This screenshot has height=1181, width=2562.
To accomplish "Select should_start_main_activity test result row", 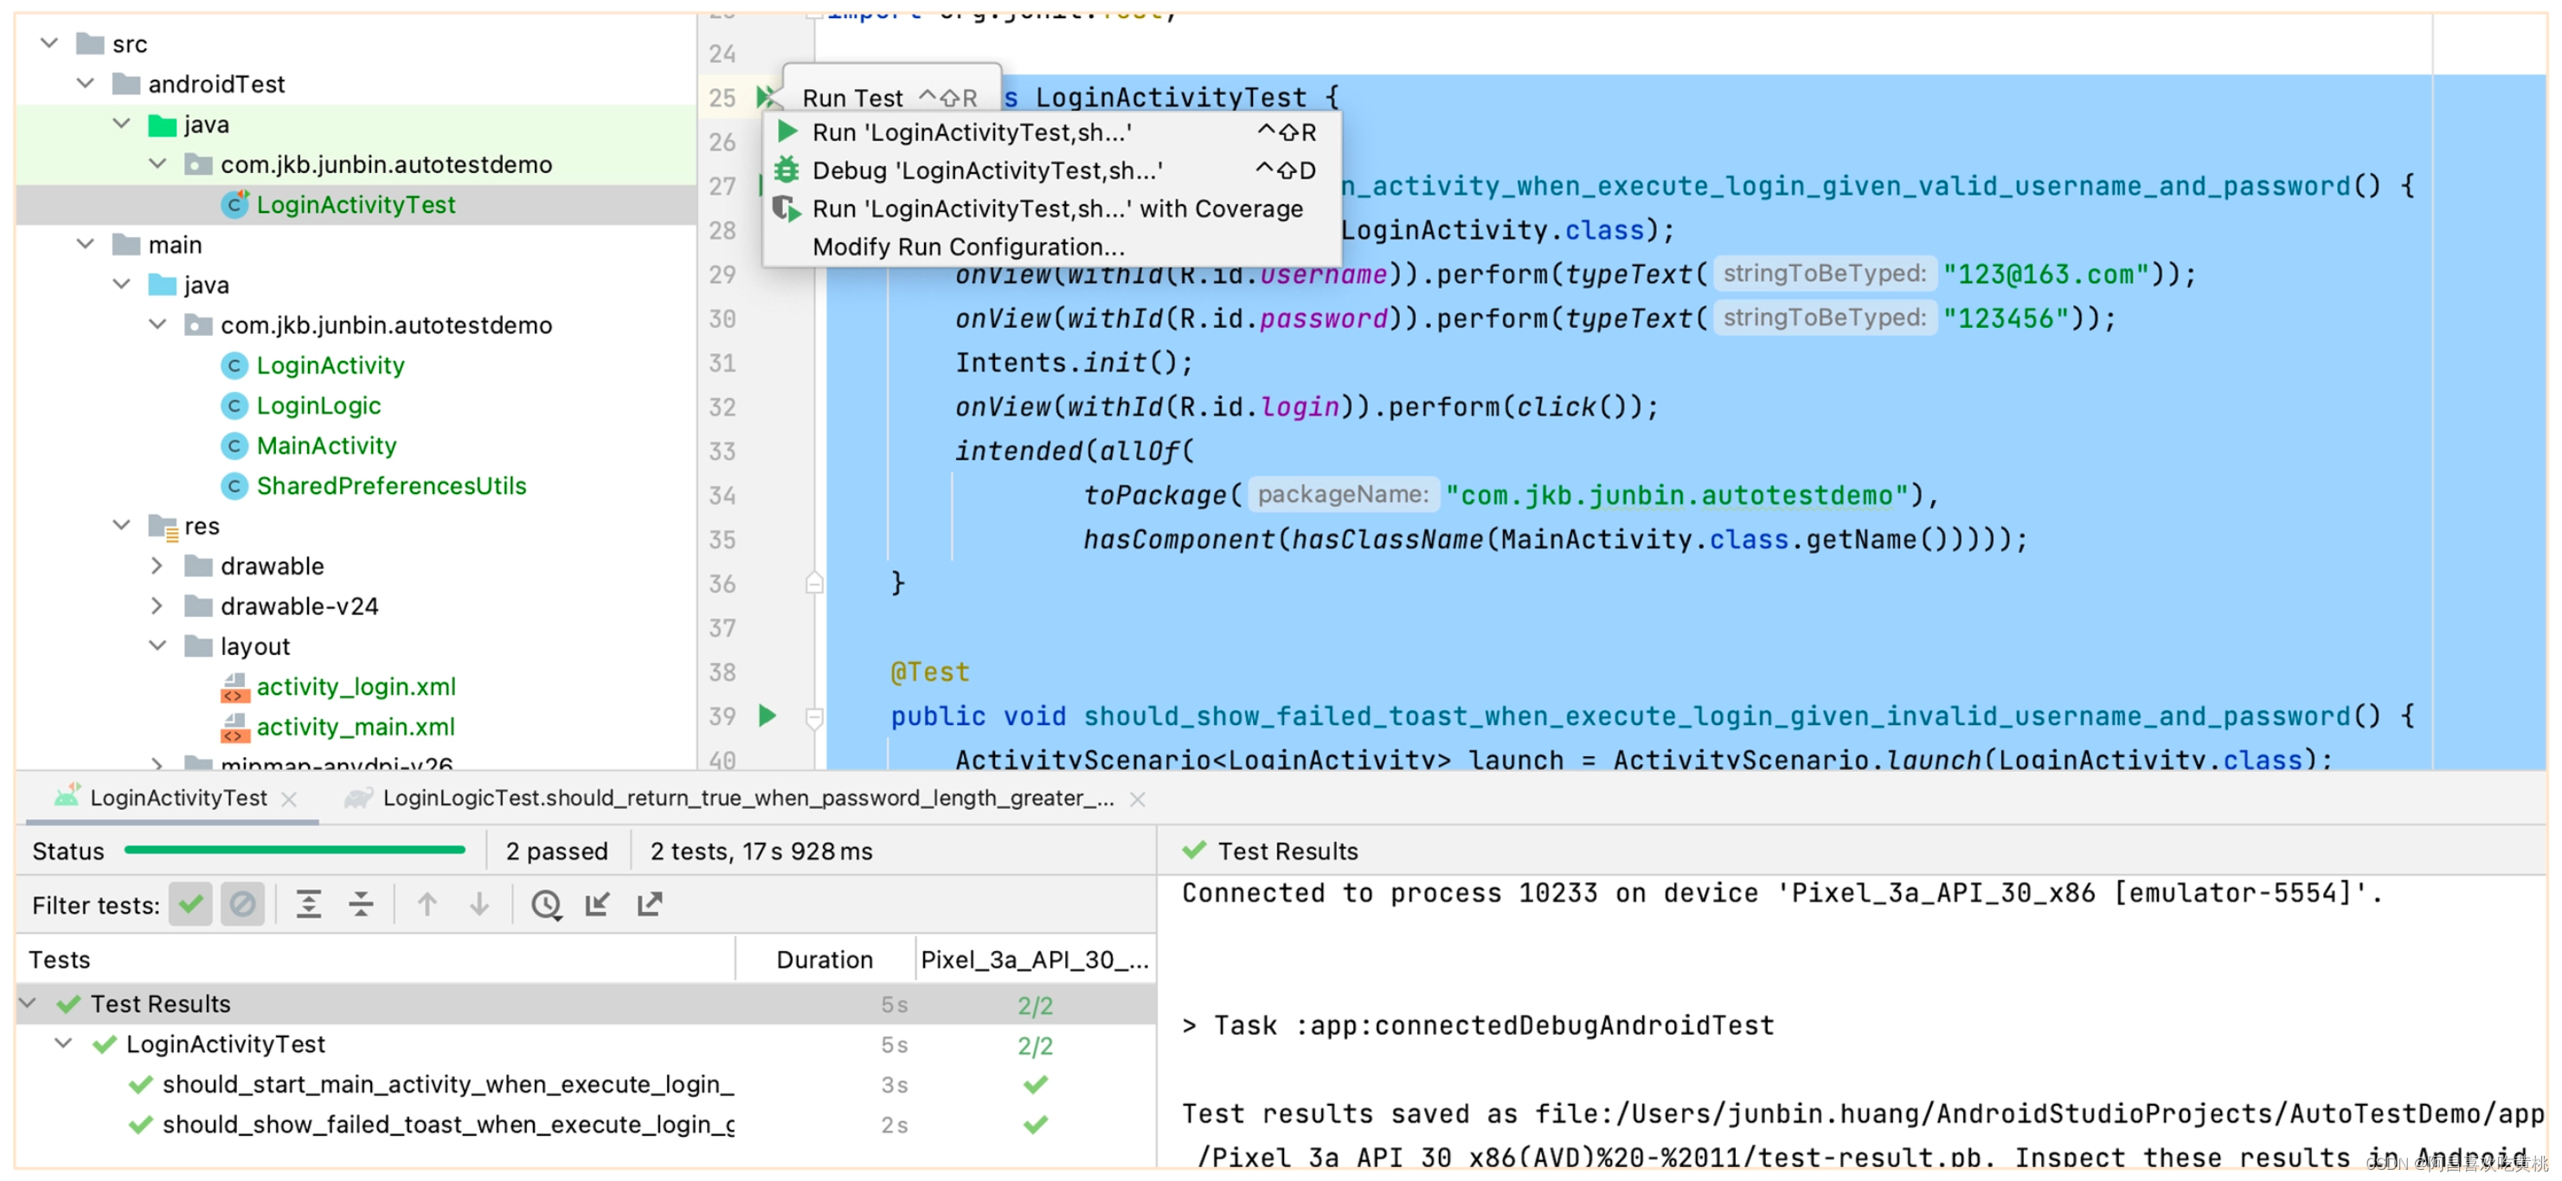I will point(587,1086).
